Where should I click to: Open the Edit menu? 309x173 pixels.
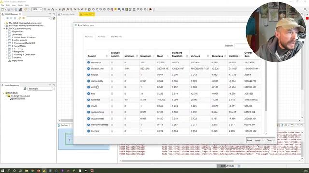point(8,5)
